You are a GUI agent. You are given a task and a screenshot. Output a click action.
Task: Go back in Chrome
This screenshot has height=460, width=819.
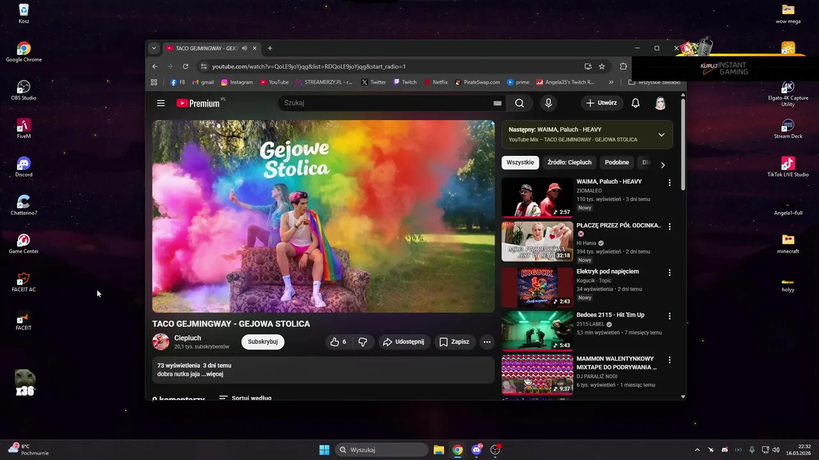click(x=155, y=66)
